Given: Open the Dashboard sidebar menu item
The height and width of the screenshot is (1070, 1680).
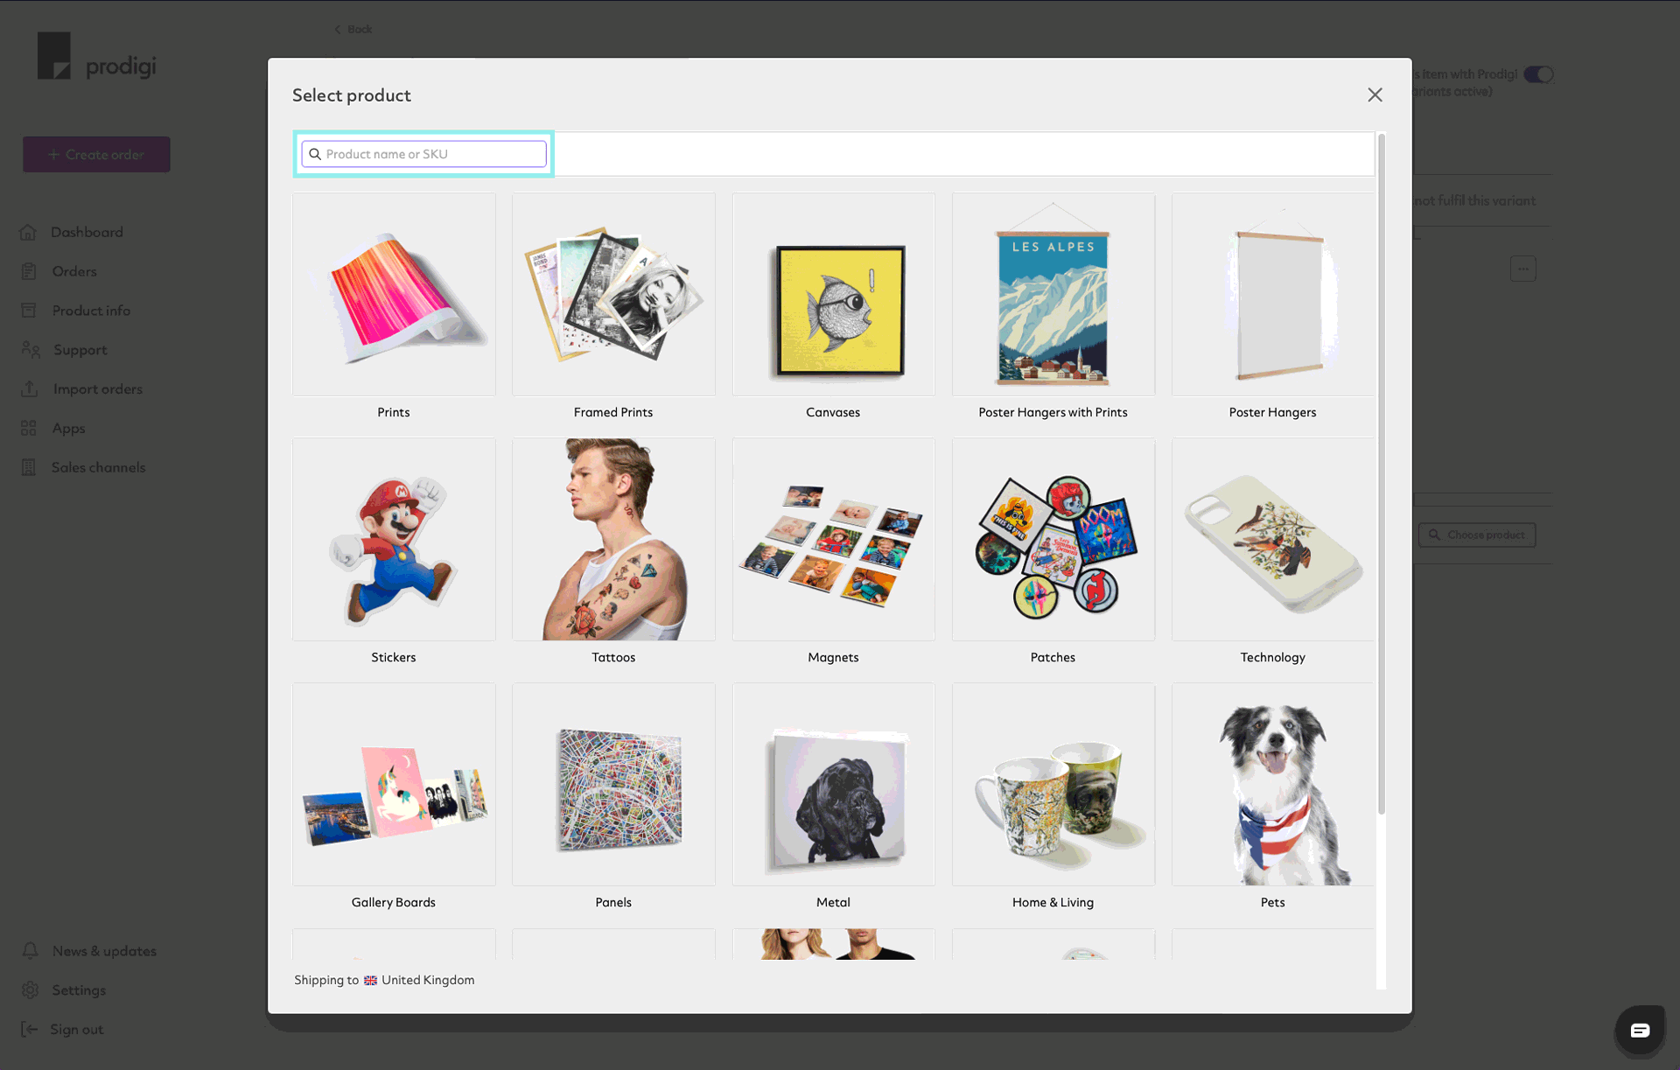Looking at the screenshot, I should [x=87, y=231].
